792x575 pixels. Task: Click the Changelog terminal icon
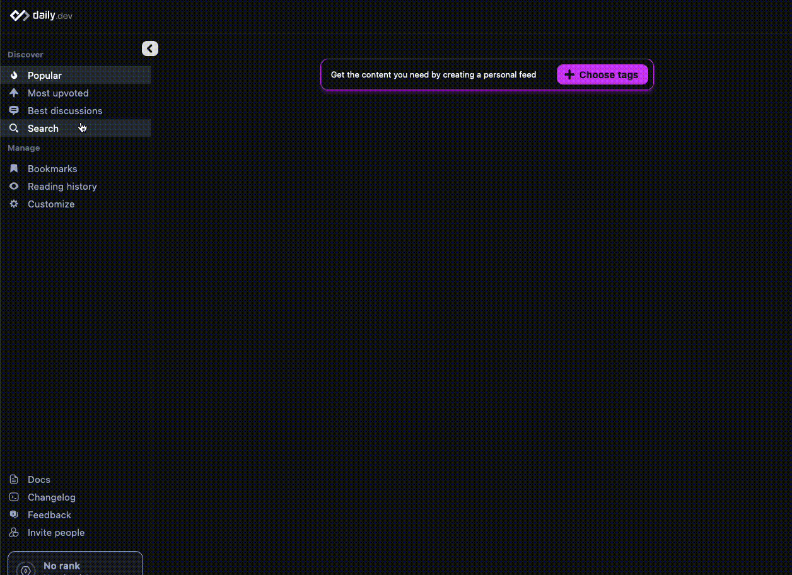tap(14, 497)
